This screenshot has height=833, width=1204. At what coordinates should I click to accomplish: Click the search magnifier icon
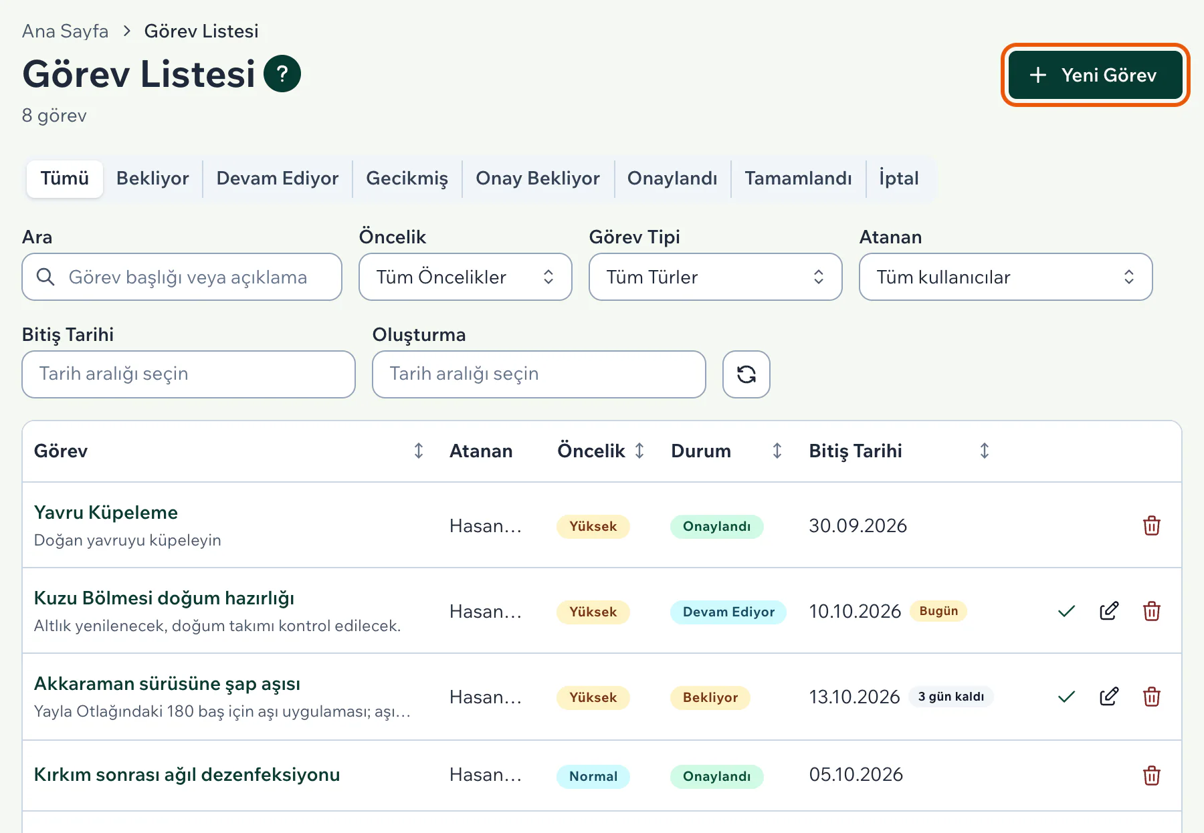point(45,277)
